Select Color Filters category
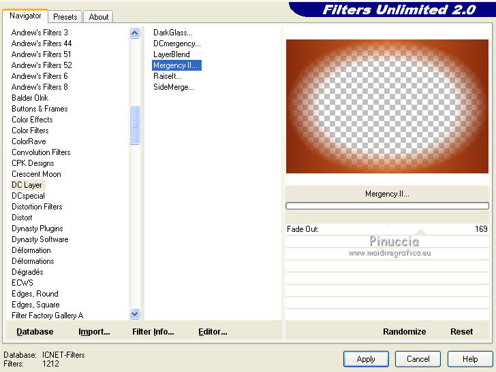The height and width of the screenshot is (372, 496). pos(30,131)
